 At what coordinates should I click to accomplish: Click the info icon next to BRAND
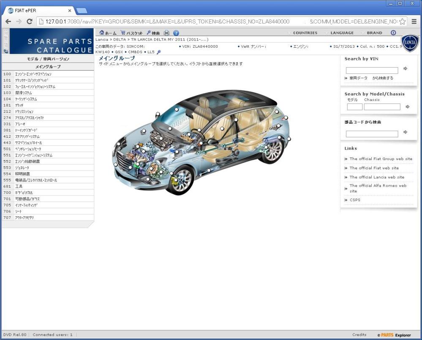393,33
